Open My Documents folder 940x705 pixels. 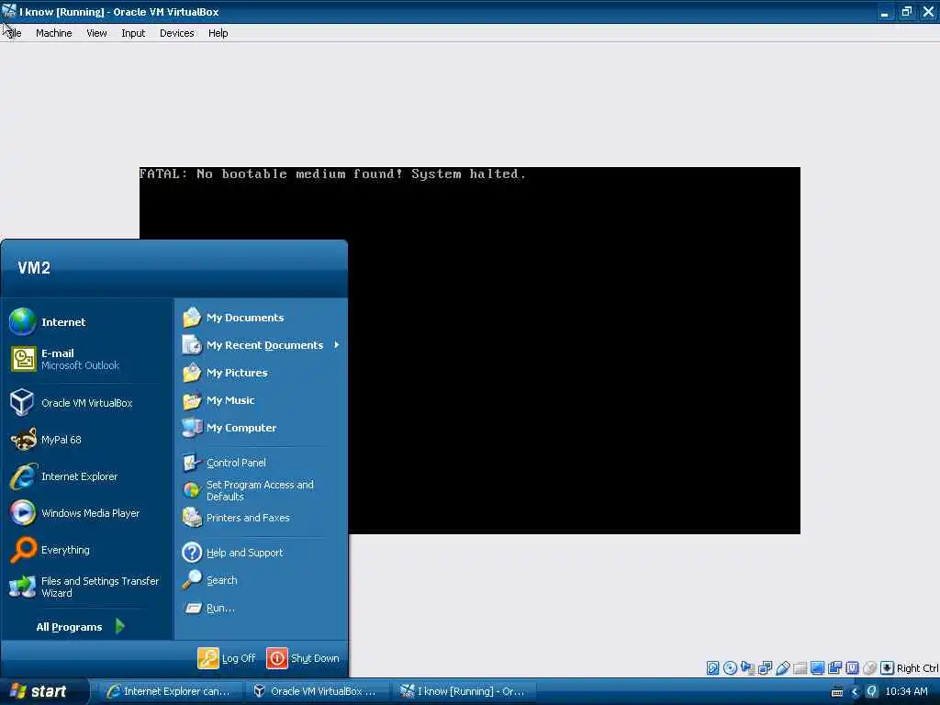[x=261, y=318]
